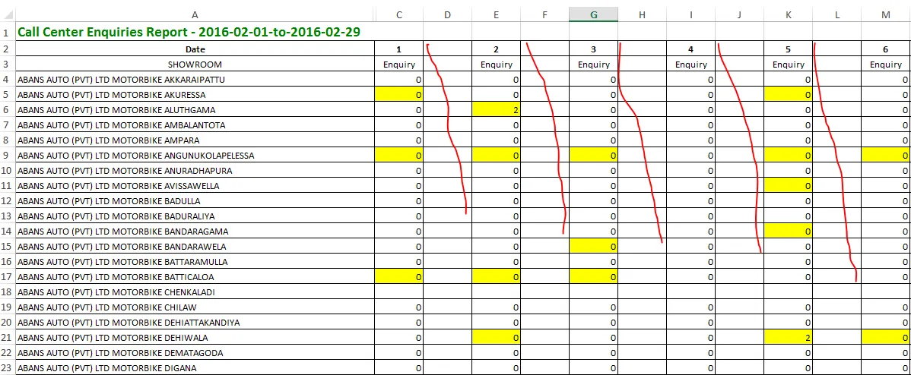Select the CHENKALADI showroom cell
This screenshot has width=911, height=375.
point(195,291)
